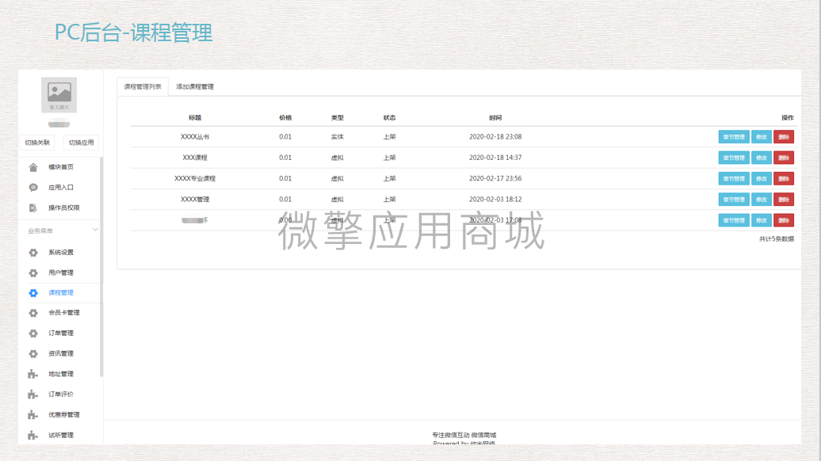Click the 0.01 price of XXXX丛书

click(285, 136)
